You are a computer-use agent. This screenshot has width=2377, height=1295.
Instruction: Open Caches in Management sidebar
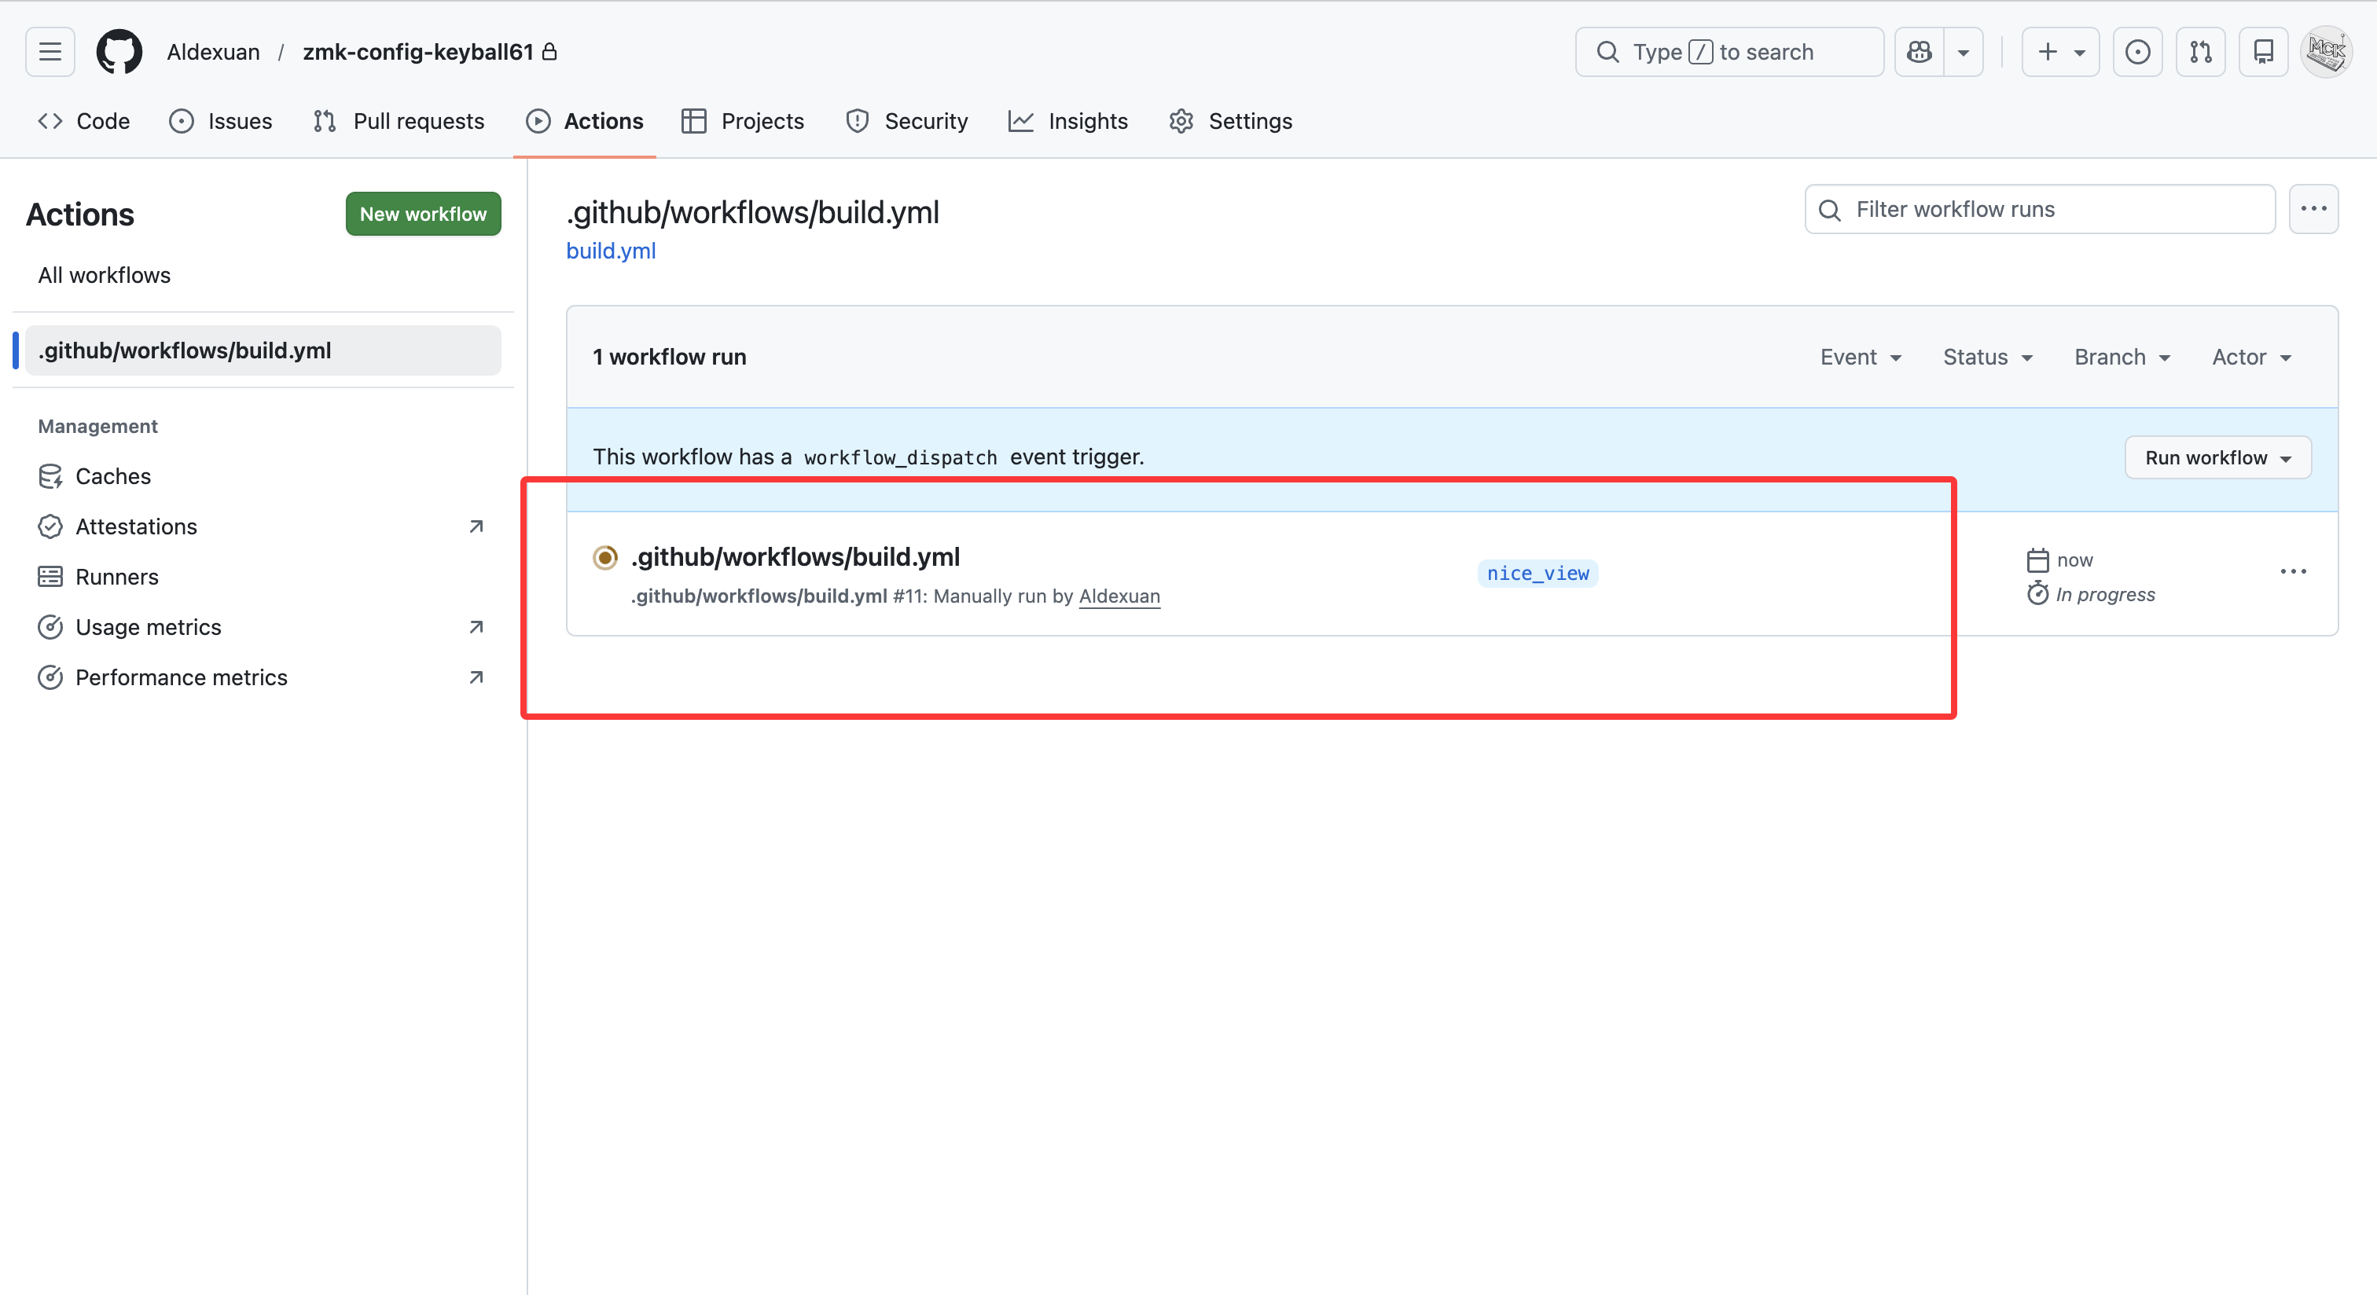112,476
